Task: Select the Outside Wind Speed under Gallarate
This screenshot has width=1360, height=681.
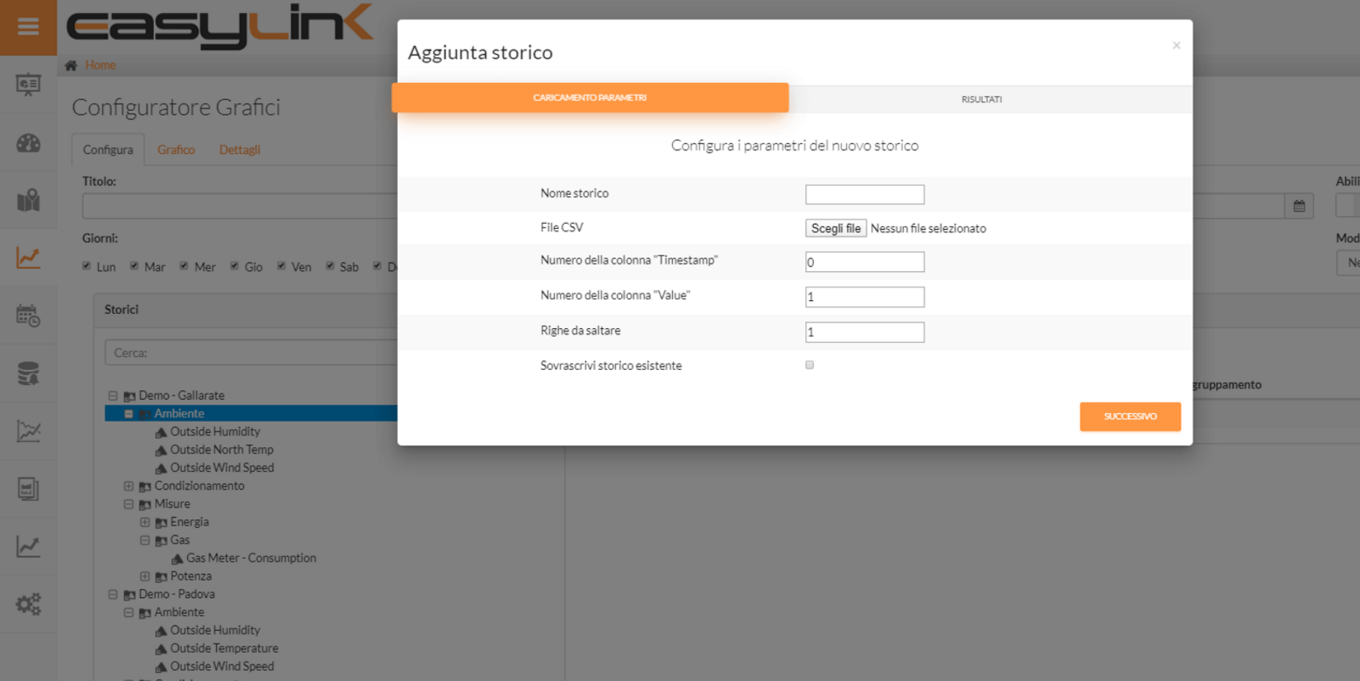Action: 222,468
